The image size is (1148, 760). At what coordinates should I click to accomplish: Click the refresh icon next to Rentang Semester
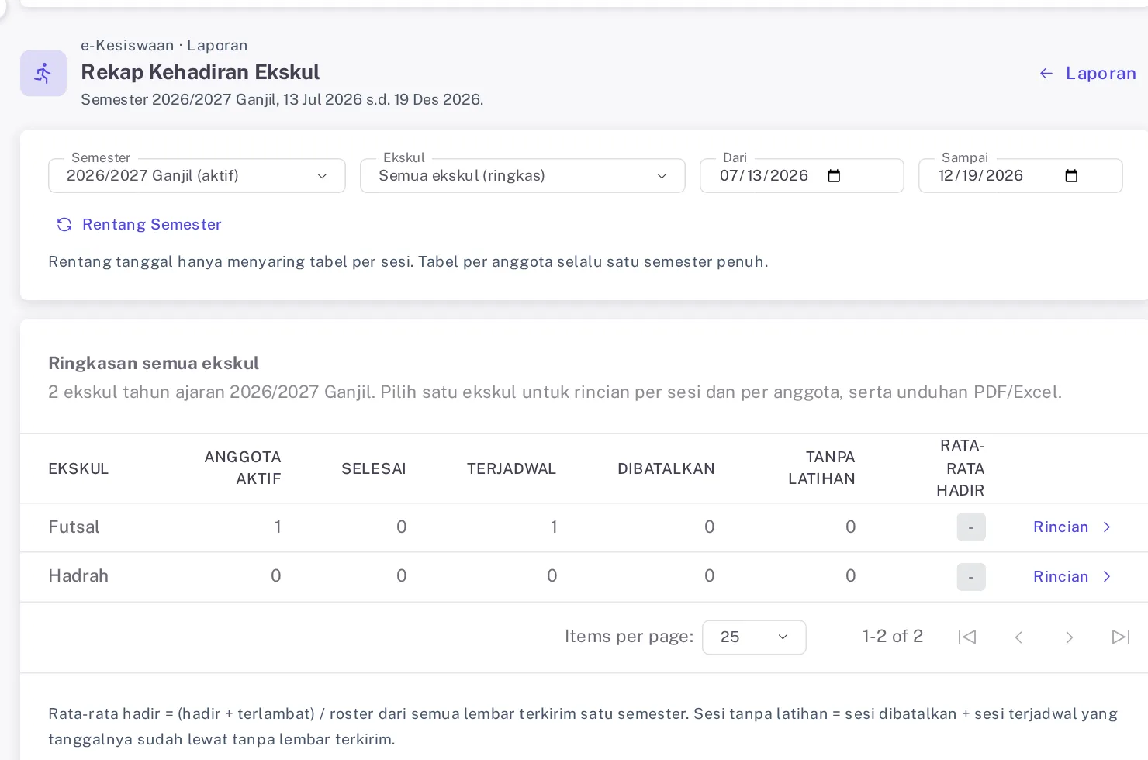point(64,225)
